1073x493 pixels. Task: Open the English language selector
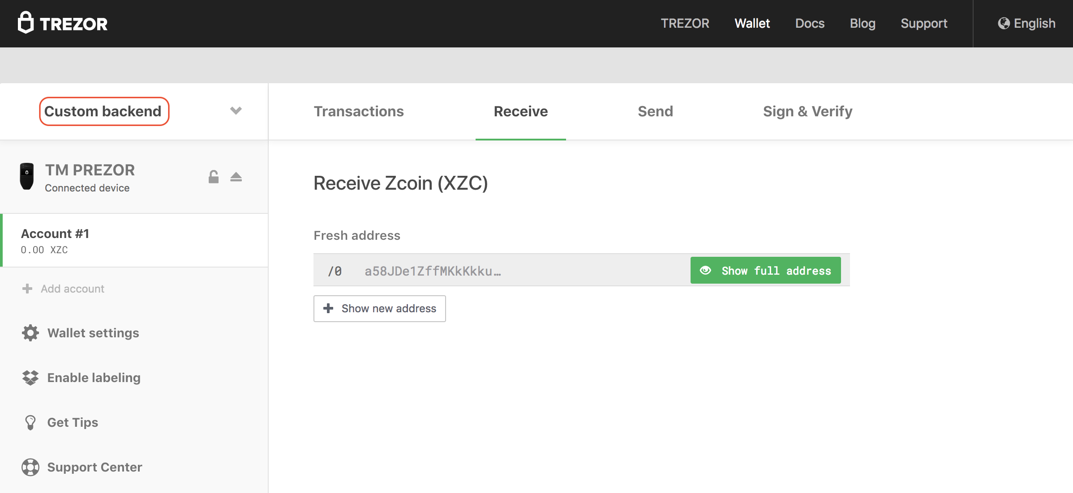(x=1026, y=23)
